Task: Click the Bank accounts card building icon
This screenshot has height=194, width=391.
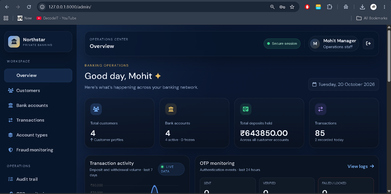Action: tap(171, 109)
